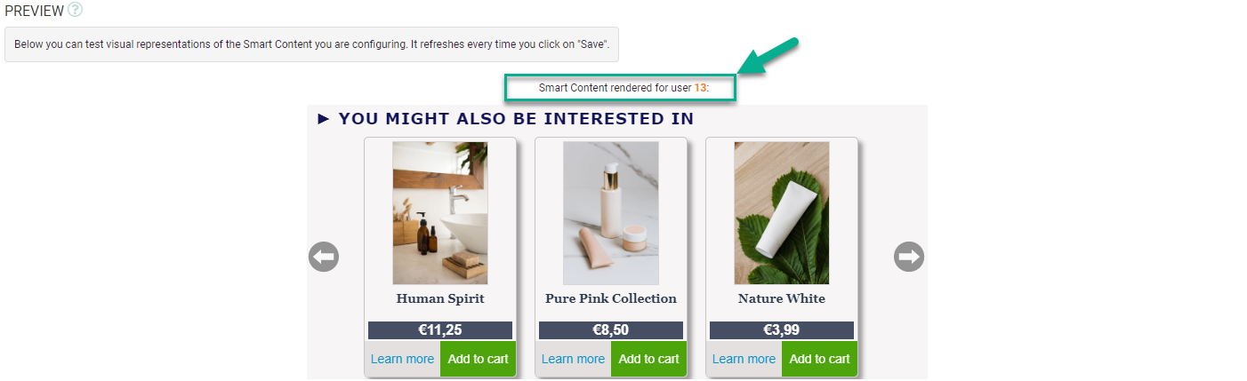Click the triangle beside You Might Also heading
The width and height of the screenshot is (1247, 381).
point(324,119)
